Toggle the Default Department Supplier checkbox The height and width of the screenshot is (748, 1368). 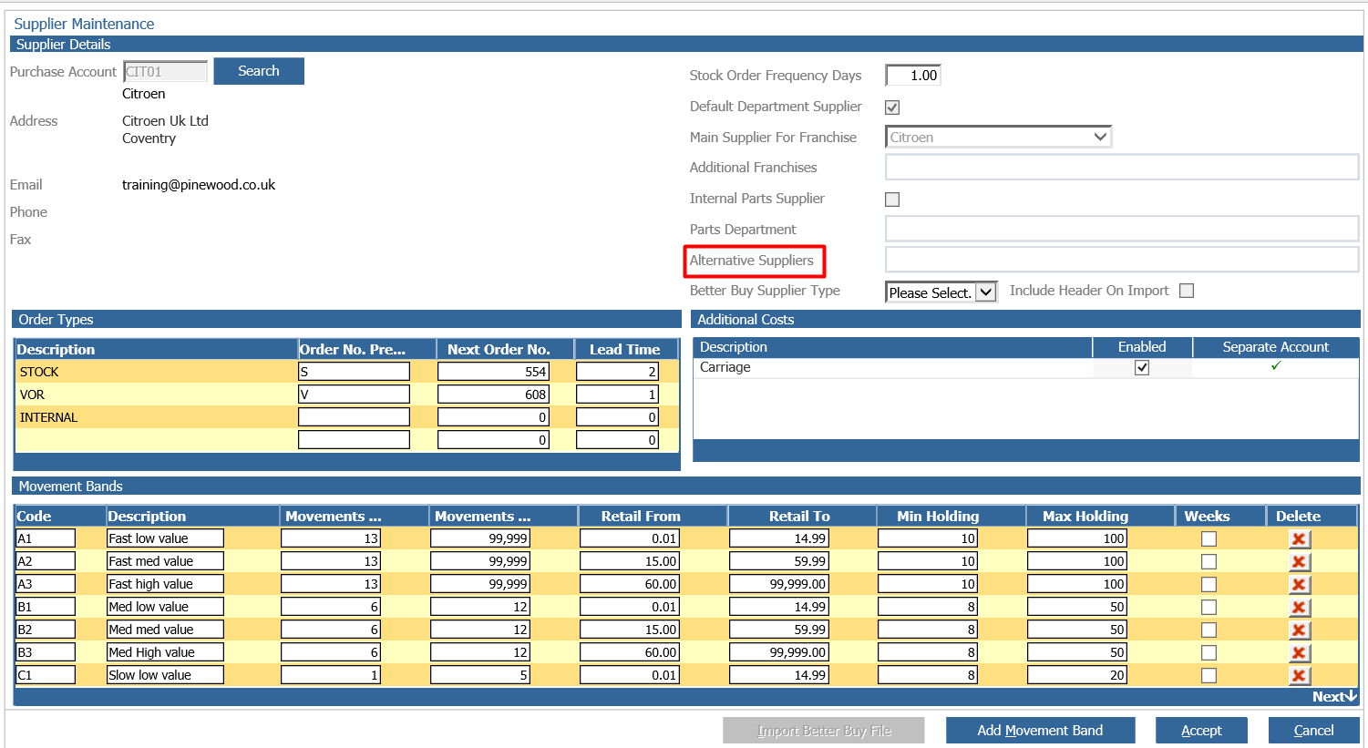click(892, 108)
